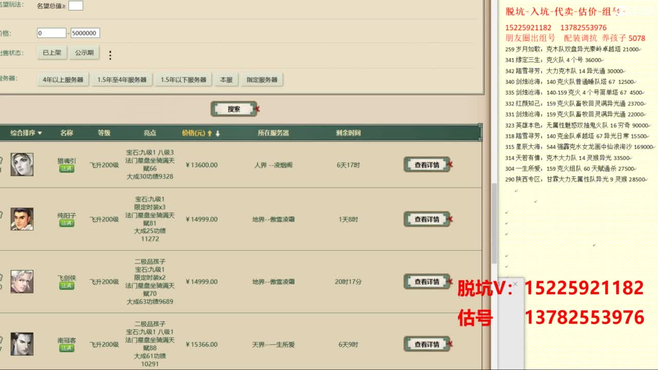
Task: Click the note line 323 英雄本色
Action: tap(578, 125)
